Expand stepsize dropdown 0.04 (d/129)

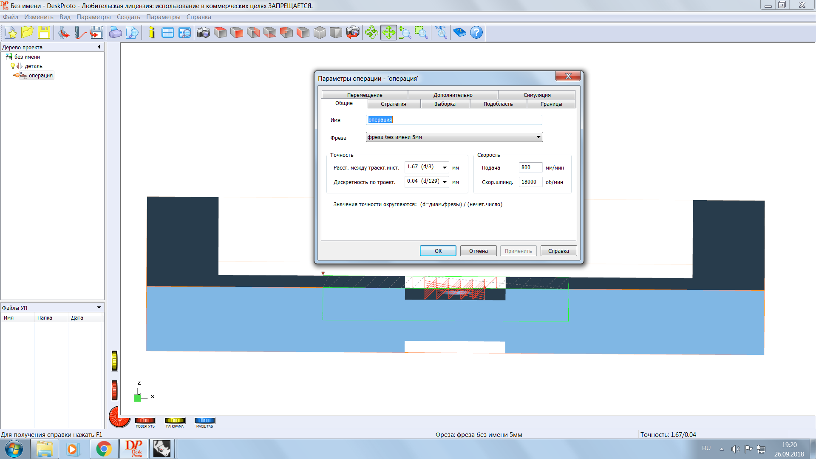coord(445,182)
